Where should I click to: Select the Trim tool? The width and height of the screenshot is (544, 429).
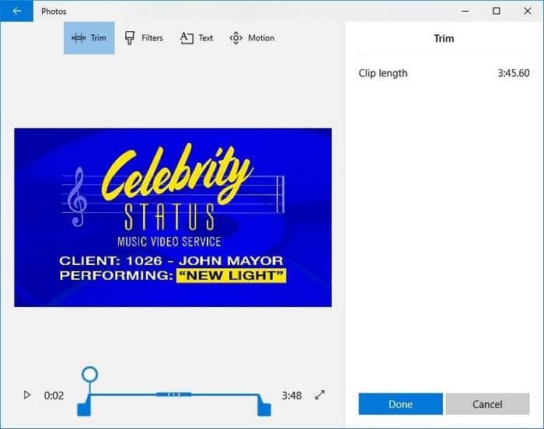(89, 38)
